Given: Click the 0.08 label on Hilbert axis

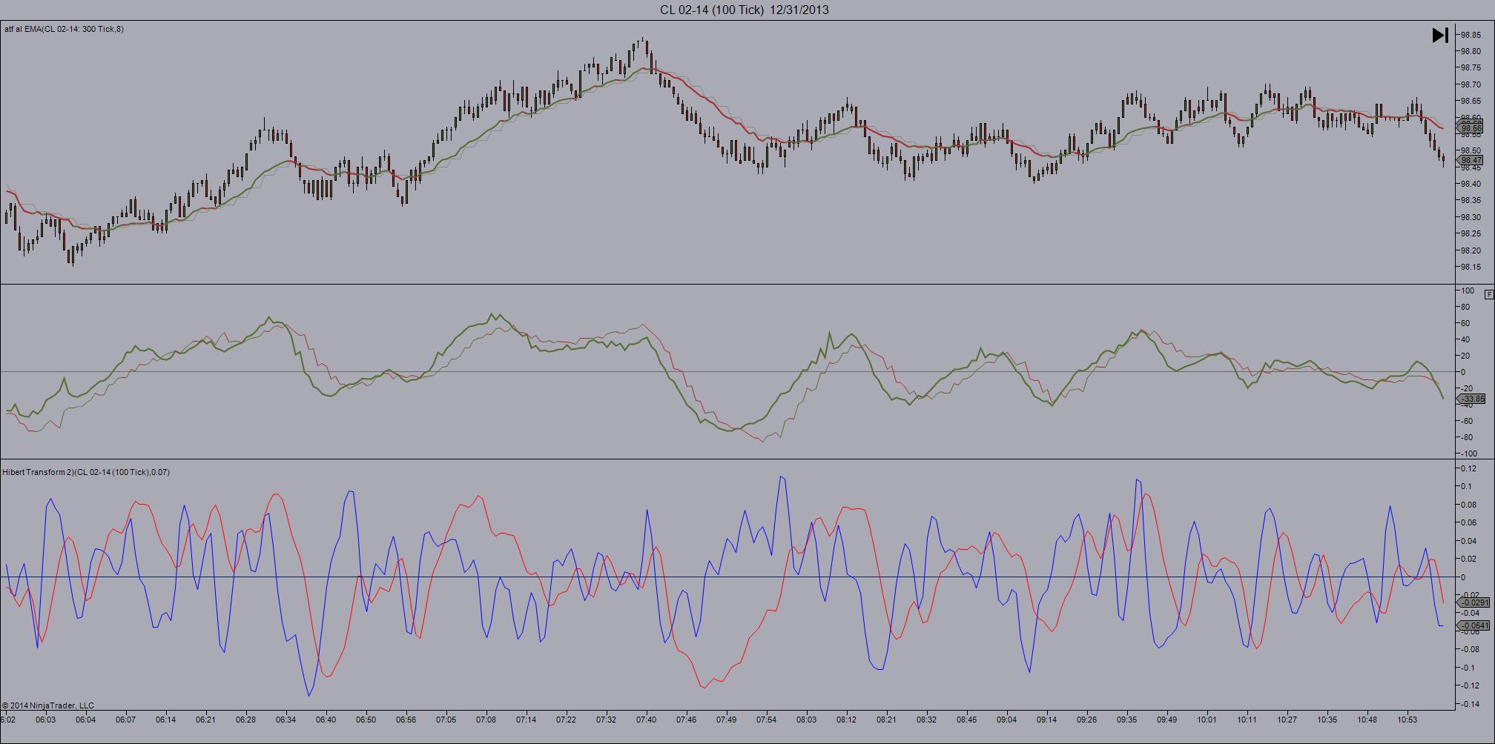Looking at the screenshot, I should [1469, 505].
